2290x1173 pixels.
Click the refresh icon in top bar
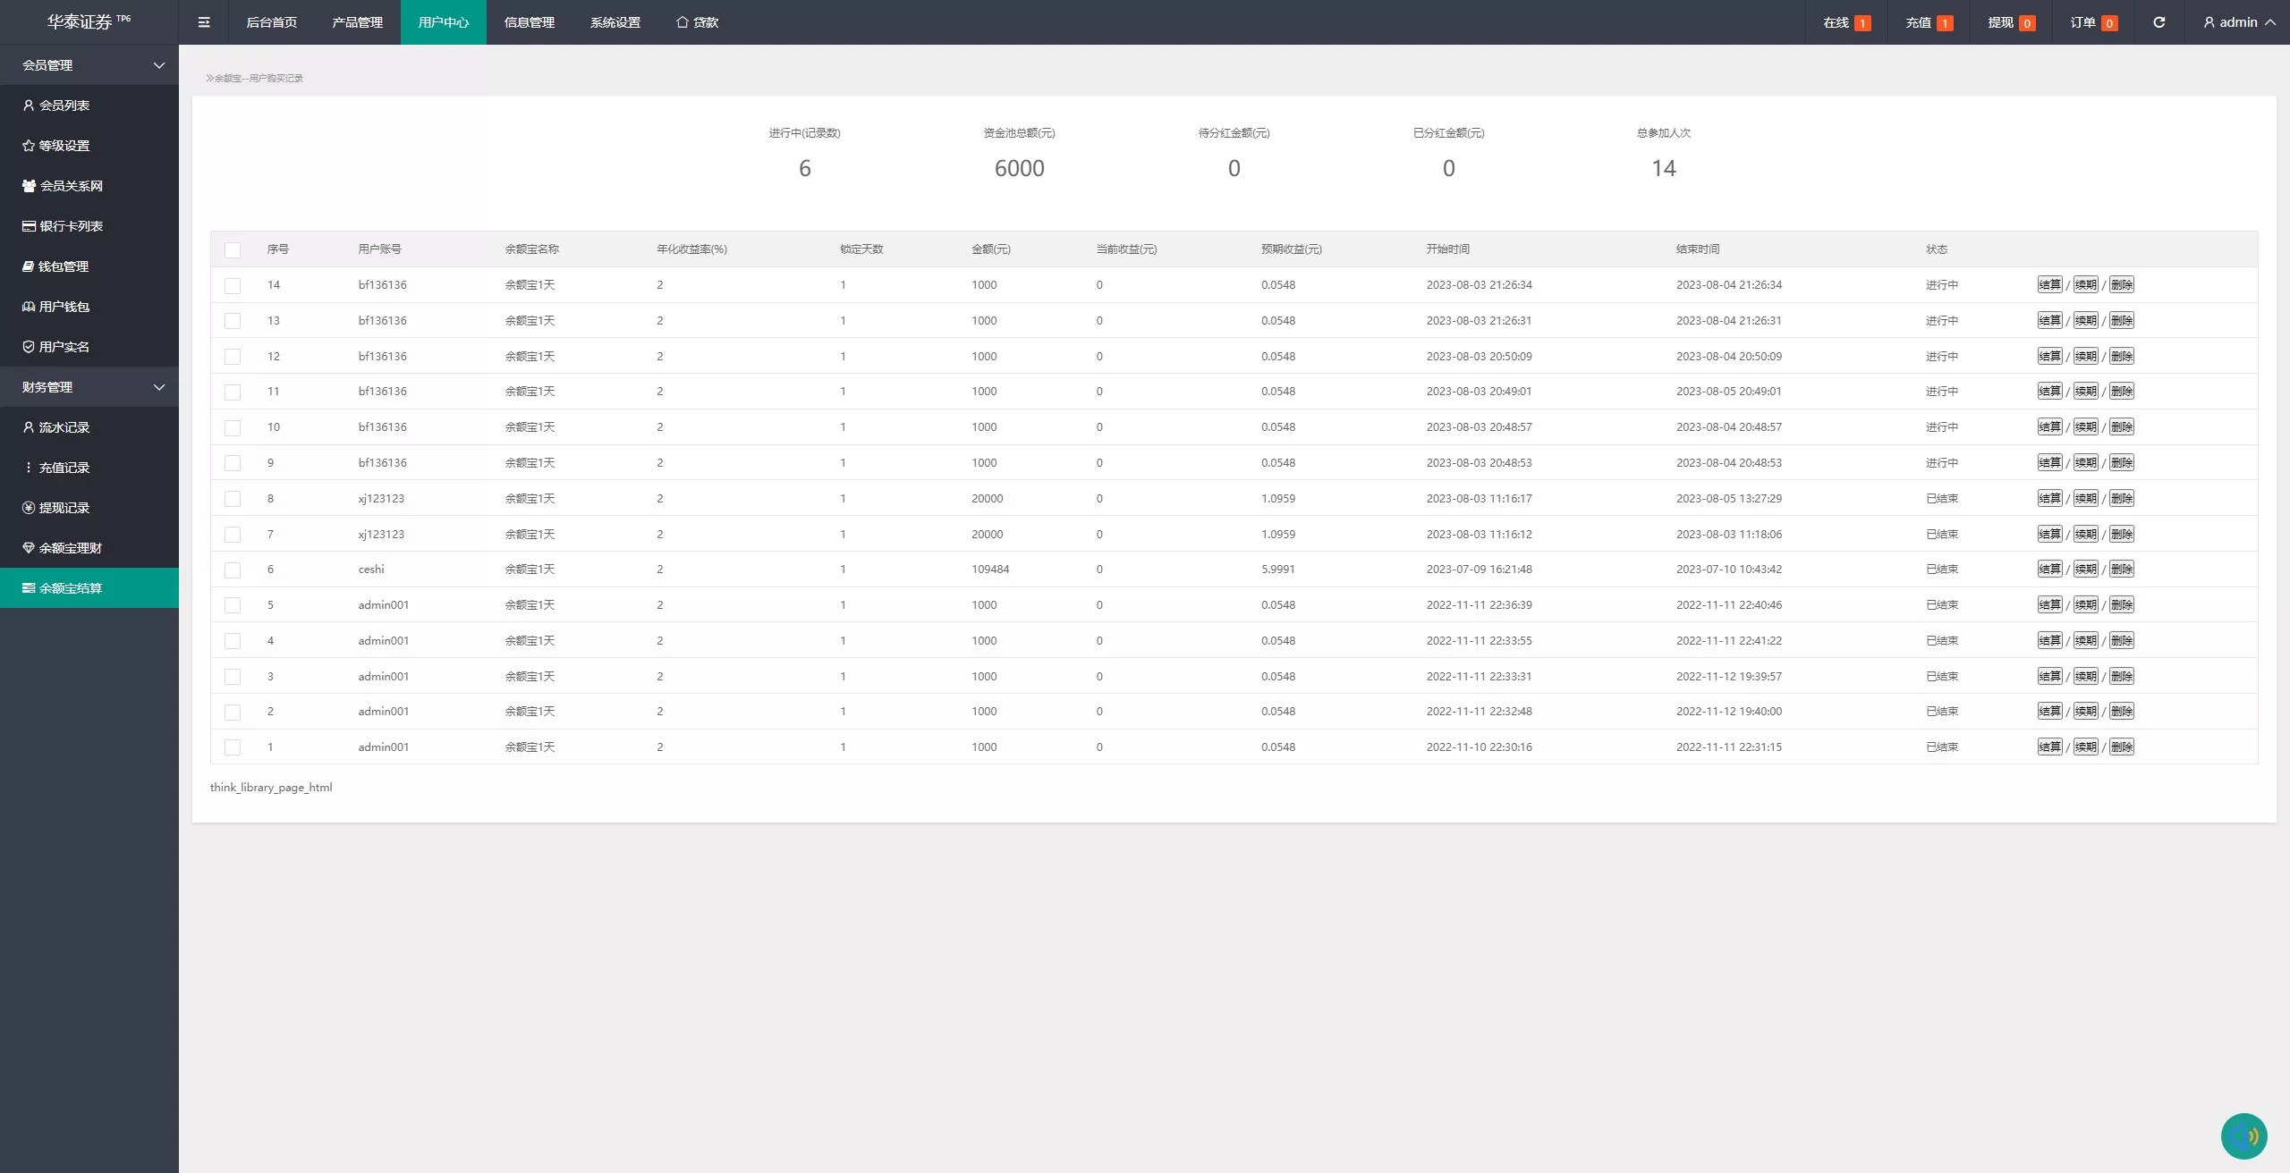[2159, 22]
